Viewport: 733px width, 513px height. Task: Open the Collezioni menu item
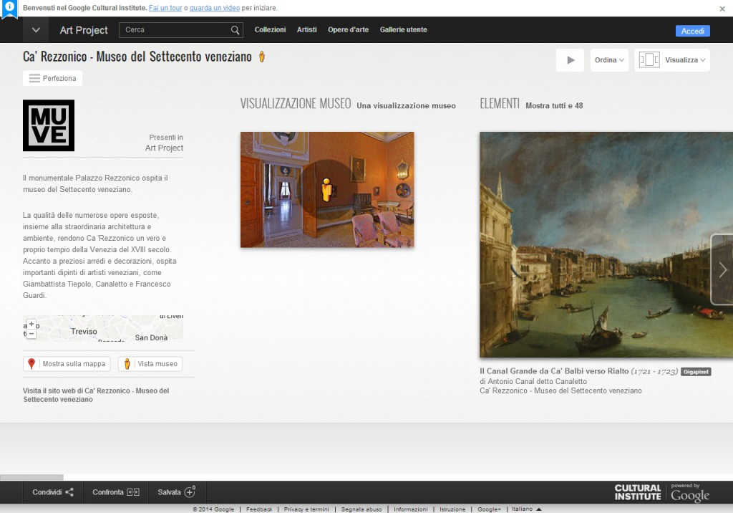tap(270, 29)
